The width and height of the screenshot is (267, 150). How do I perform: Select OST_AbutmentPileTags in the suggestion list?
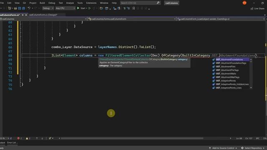click(231, 70)
